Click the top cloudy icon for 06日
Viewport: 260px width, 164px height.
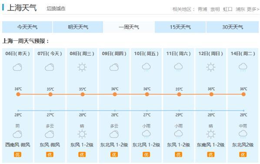coord(17,67)
